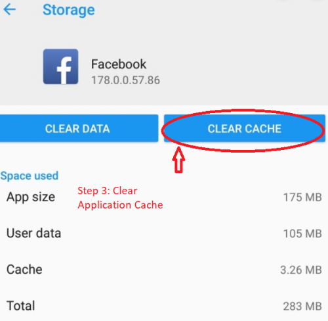Tap the 283 MB total value

pos(302,307)
